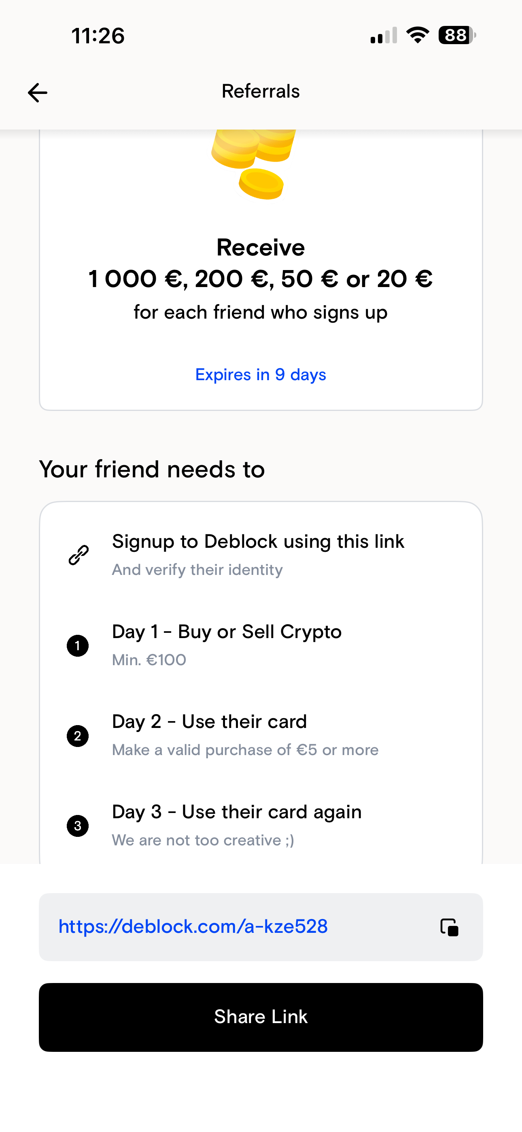Select Day 3 - Use their card again

click(237, 812)
